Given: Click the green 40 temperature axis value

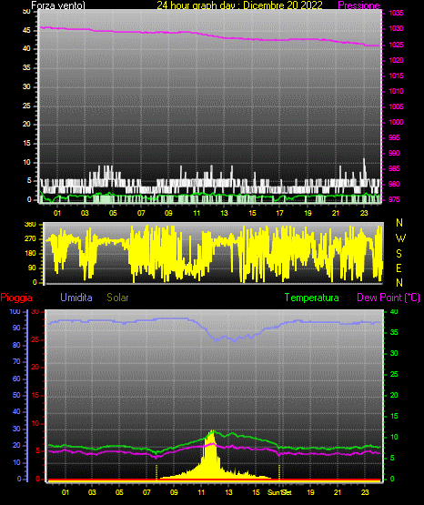Looking at the screenshot, I should pyautogui.click(x=394, y=312).
